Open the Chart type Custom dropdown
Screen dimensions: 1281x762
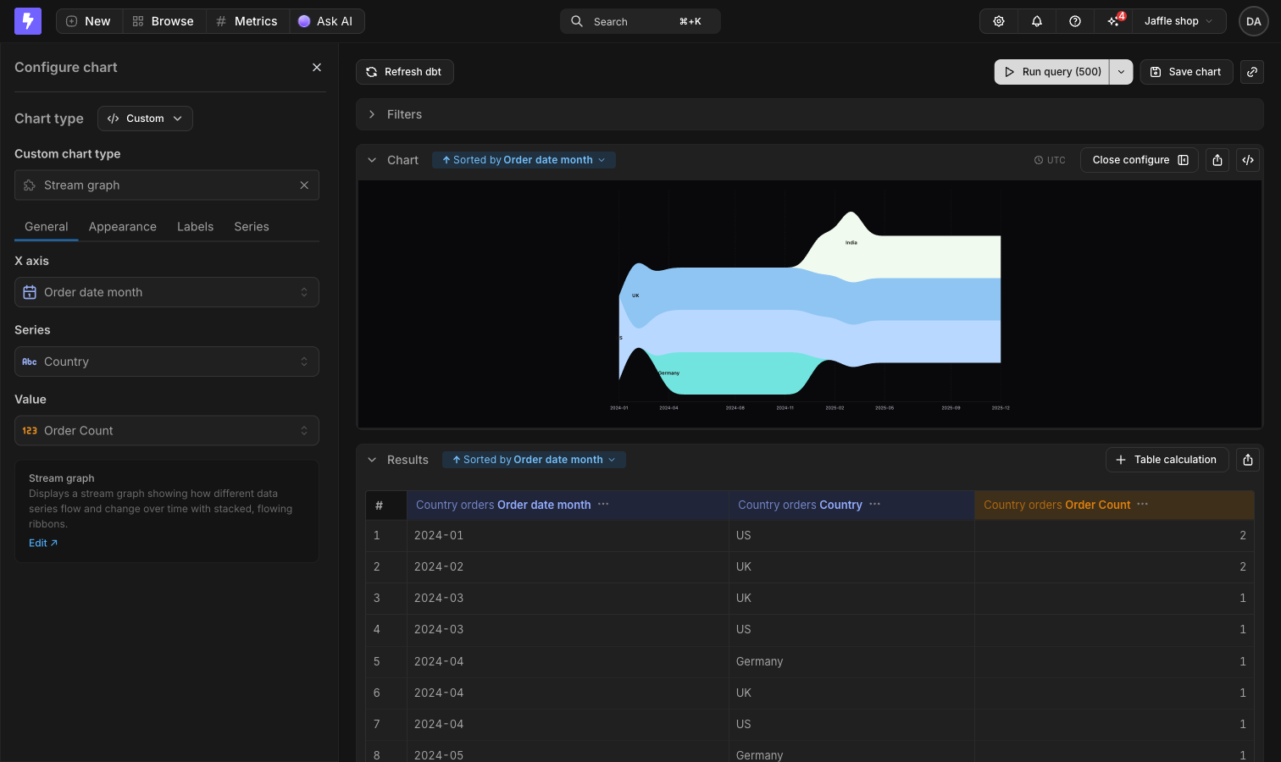pos(145,119)
